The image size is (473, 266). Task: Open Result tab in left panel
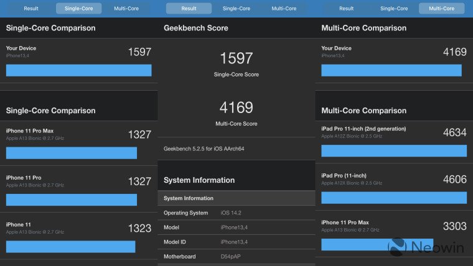coord(31,9)
